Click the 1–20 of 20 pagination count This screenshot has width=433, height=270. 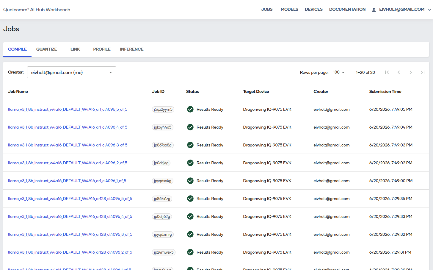click(x=365, y=72)
